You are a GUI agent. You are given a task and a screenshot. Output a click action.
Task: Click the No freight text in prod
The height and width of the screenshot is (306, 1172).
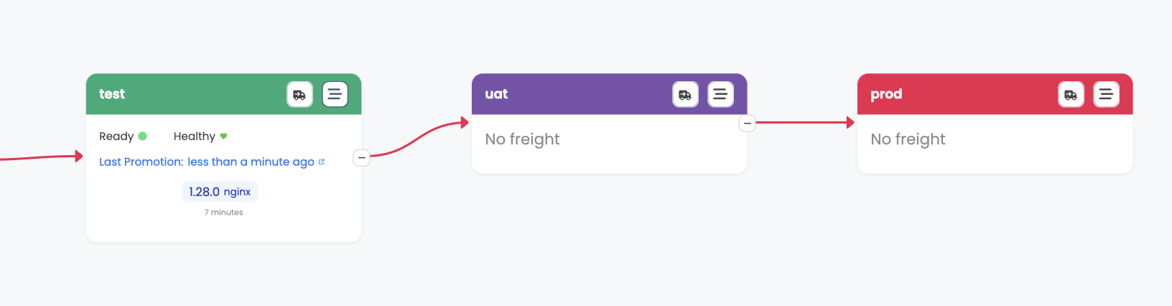point(908,139)
